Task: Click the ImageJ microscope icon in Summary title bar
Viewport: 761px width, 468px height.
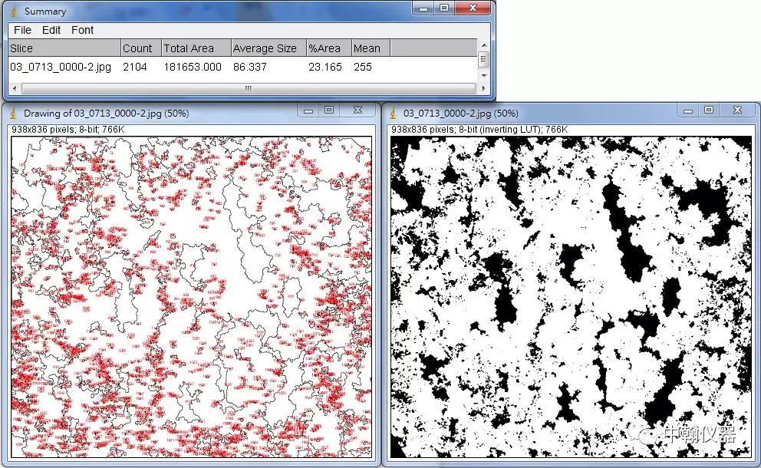Action: click(x=13, y=11)
